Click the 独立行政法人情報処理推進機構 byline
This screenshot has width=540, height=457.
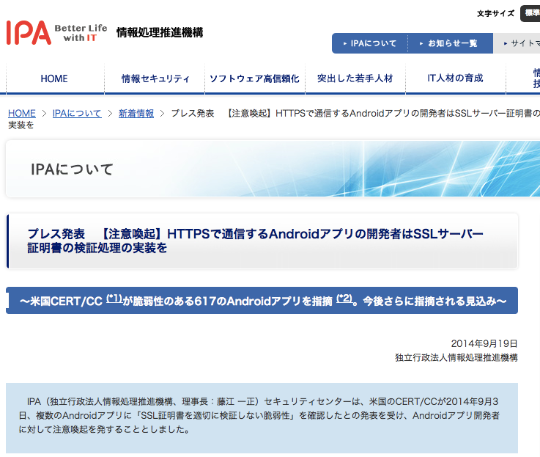[456, 358]
